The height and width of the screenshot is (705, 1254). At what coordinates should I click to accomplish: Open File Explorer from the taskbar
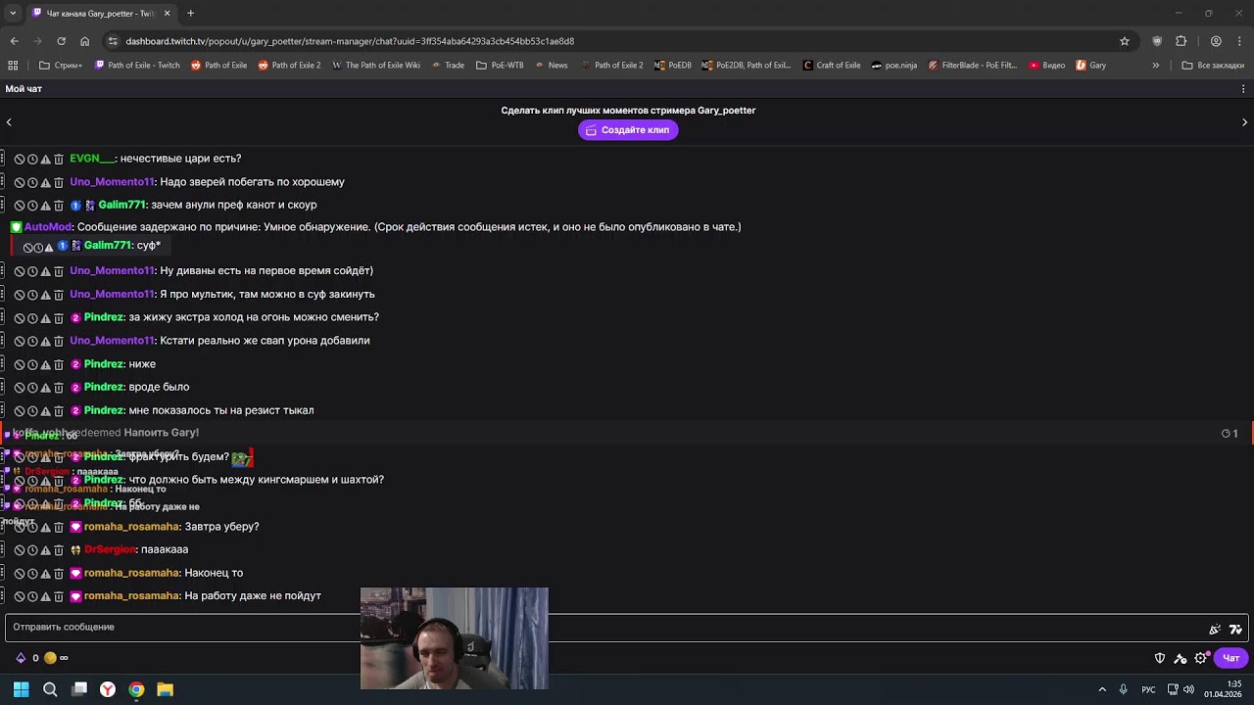pos(165,689)
